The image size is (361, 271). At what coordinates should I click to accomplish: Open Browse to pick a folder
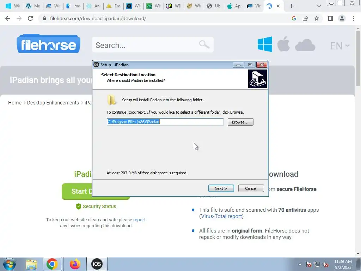pyautogui.click(x=240, y=122)
